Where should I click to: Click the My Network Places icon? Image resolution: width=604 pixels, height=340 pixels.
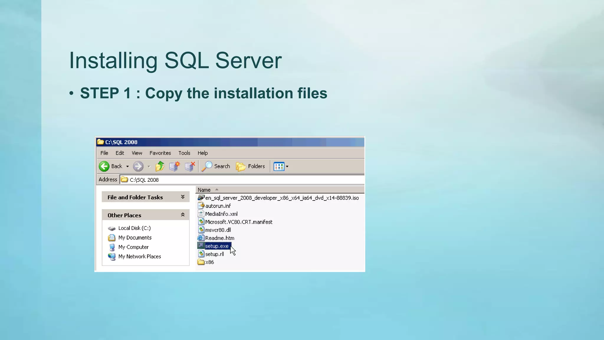112,257
